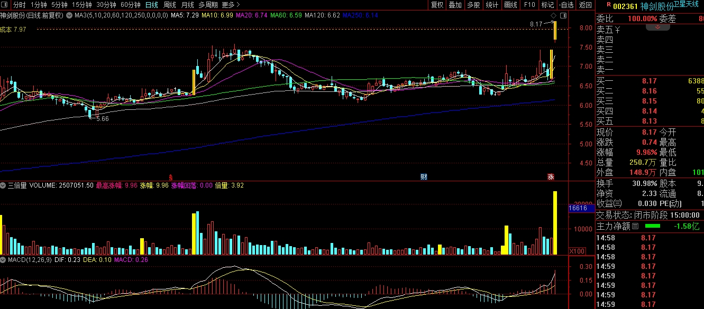Click the 复权 adjustment button
Screen dimensions: 704x309
[437, 5]
